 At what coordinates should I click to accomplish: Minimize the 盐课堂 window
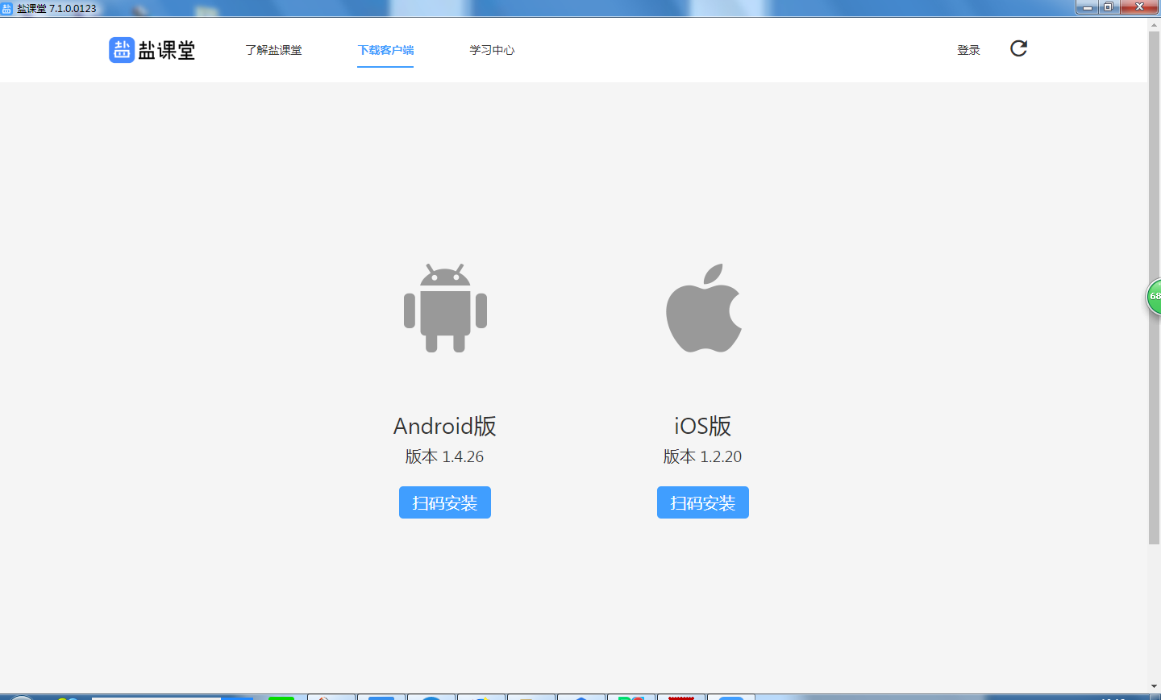click(1087, 7)
